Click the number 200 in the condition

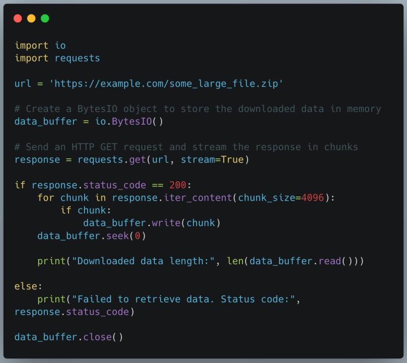(178, 185)
